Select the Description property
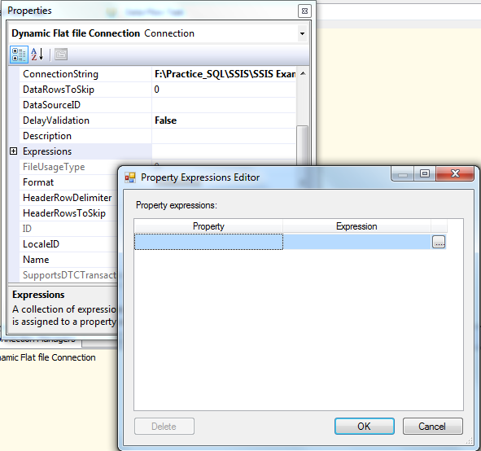 [85, 136]
